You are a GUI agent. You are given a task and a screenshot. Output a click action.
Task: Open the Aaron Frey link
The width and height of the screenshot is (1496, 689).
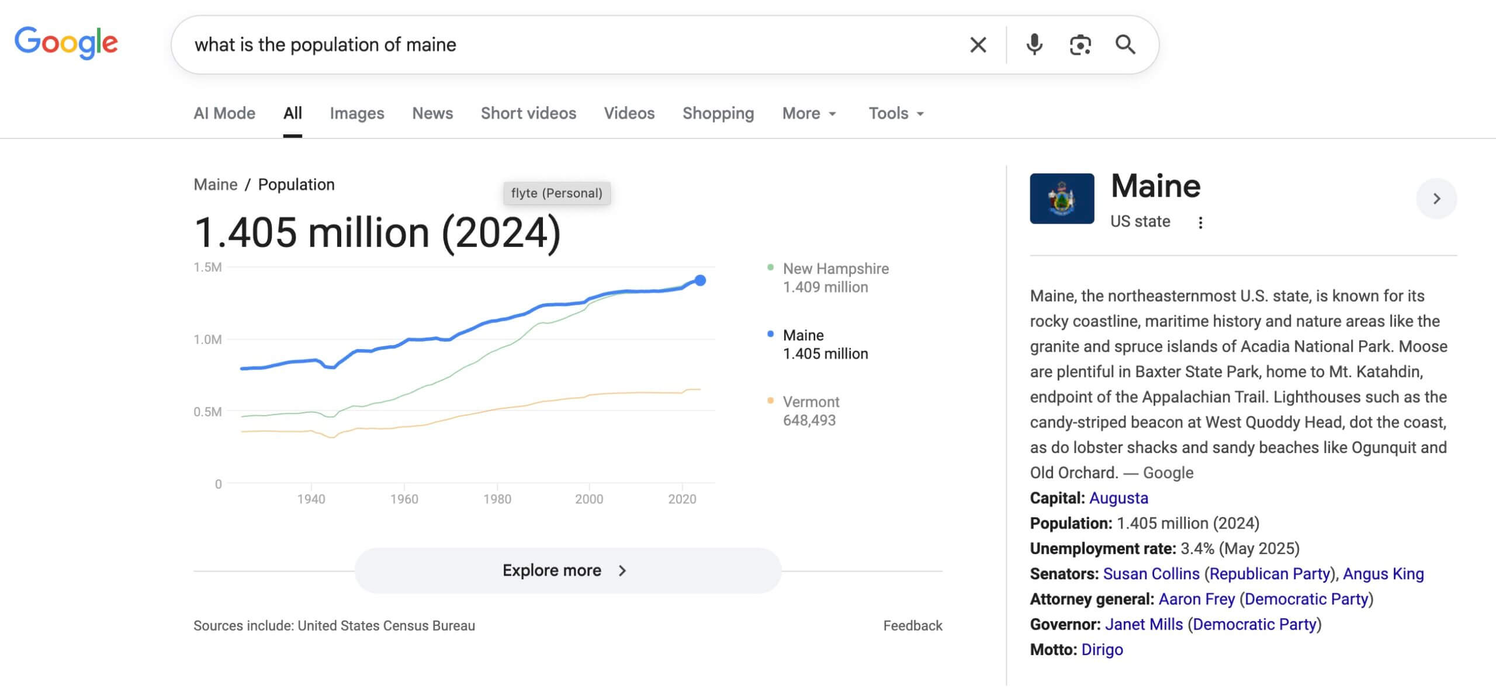pos(1197,599)
